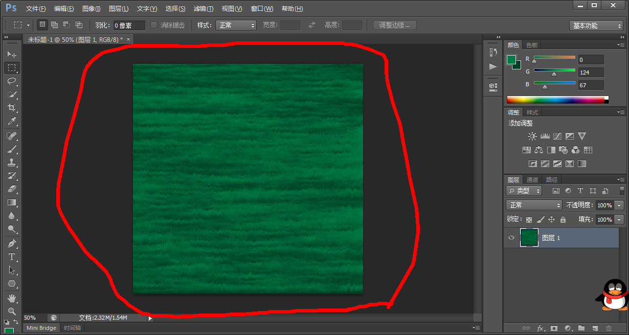Click the 羽化 feather input field
The width and height of the screenshot is (629, 335).
point(129,25)
